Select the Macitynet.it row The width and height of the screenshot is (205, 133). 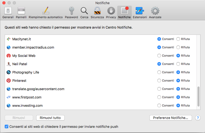pyautogui.click(x=101, y=39)
